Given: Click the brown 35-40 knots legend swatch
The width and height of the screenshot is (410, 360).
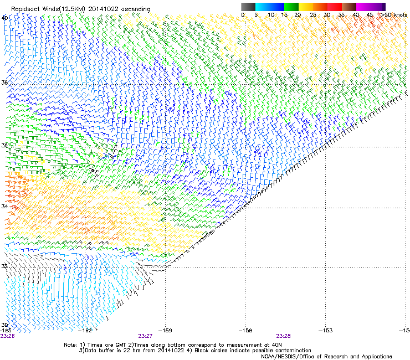Looking at the screenshot, I should (349, 7).
